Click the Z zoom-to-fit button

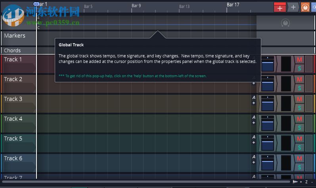(306, 182)
